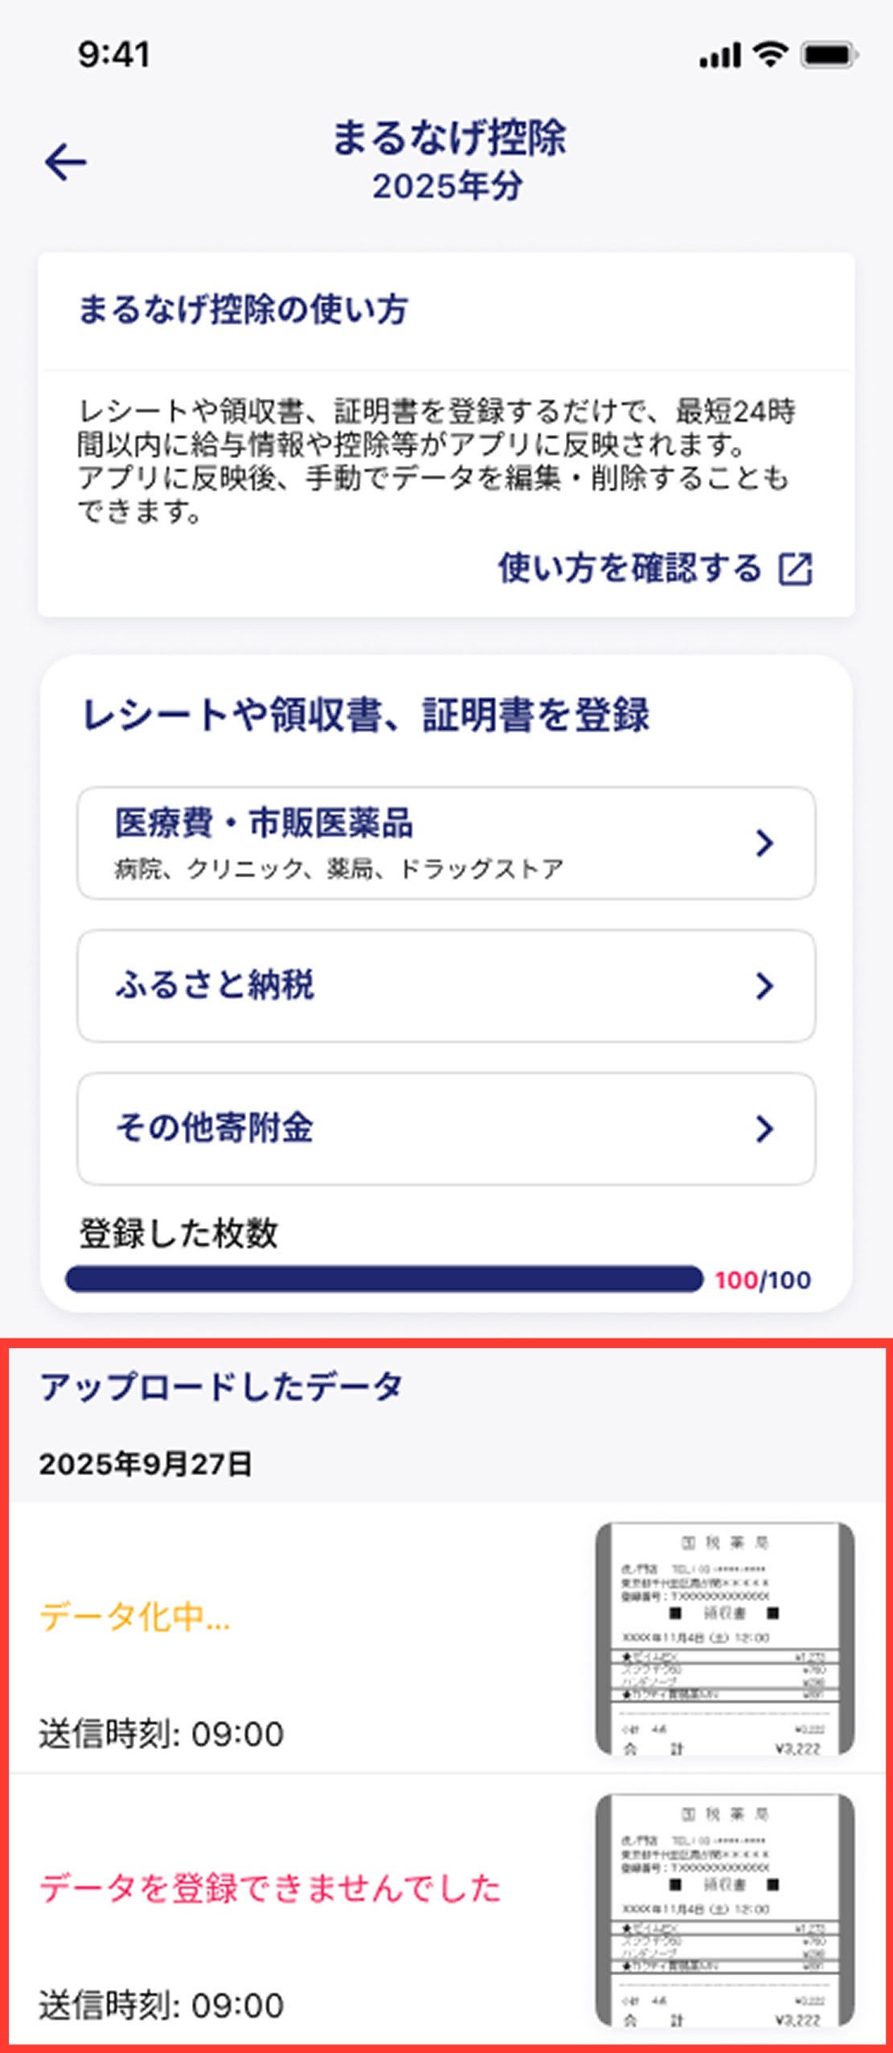The image size is (893, 2053).
Task: Tap the 100/100 count label
Action: [x=763, y=1280]
